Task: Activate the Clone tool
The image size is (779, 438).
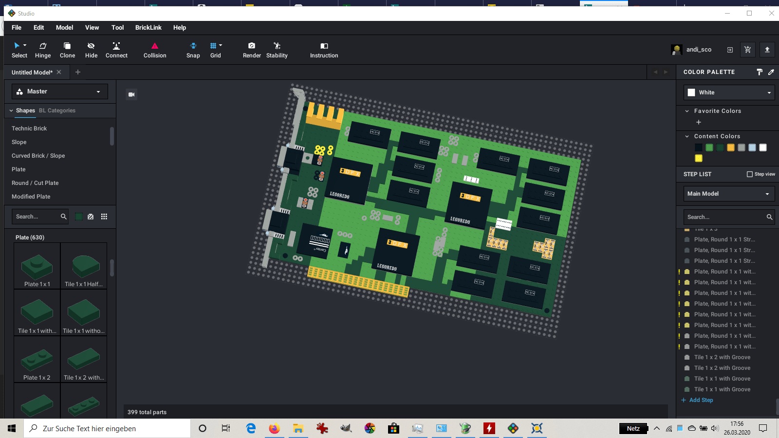Action: pyautogui.click(x=67, y=50)
